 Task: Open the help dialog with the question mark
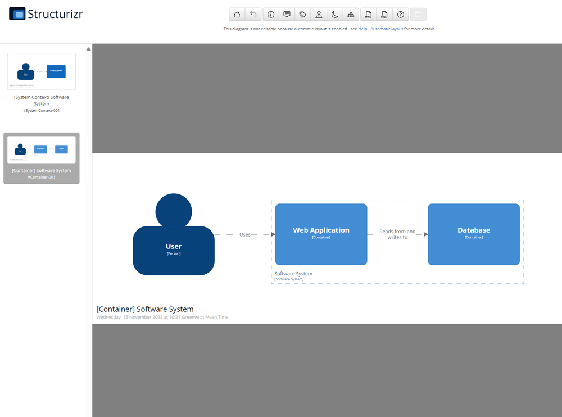click(400, 14)
